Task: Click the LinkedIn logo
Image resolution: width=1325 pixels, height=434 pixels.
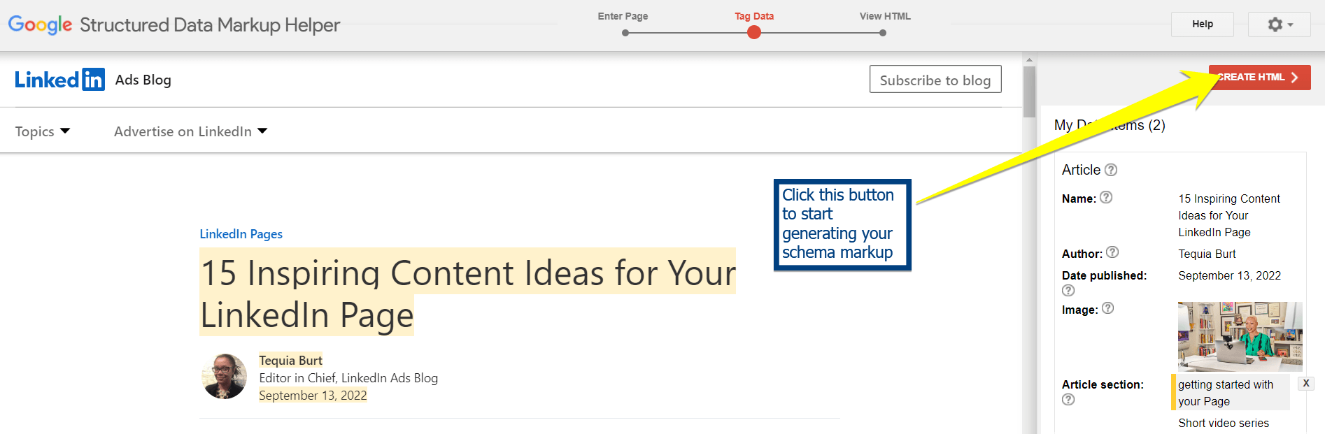Action: [59, 80]
